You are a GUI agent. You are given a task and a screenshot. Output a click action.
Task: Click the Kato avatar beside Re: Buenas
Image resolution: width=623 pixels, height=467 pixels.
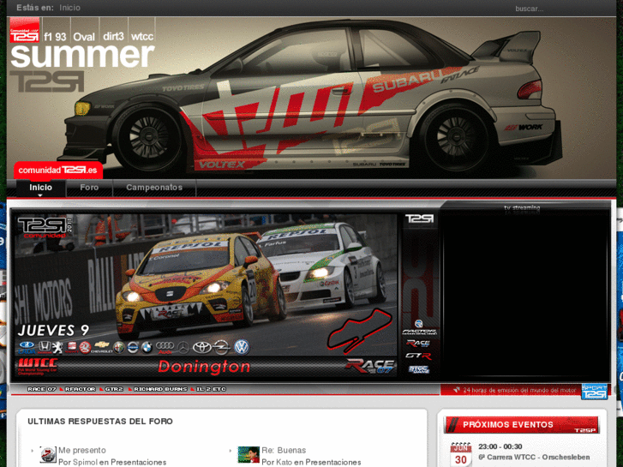click(x=249, y=455)
